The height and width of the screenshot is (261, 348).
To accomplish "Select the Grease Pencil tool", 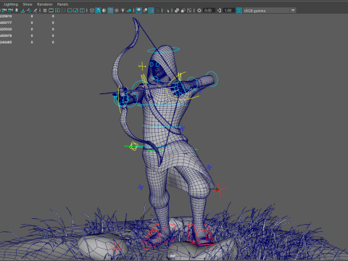I will pos(36,10).
